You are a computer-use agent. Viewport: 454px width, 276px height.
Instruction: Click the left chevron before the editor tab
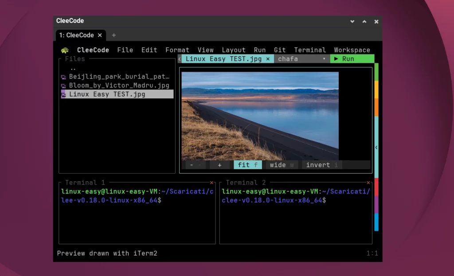[x=180, y=59]
